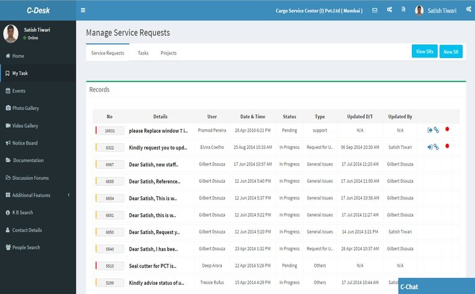Open My Task in the sidebar
475x294 pixels.
pyautogui.click(x=38, y=73)
